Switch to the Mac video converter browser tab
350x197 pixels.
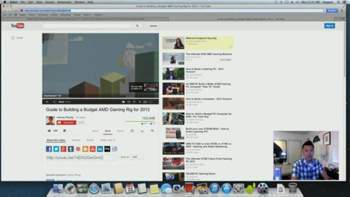(86, 19)
